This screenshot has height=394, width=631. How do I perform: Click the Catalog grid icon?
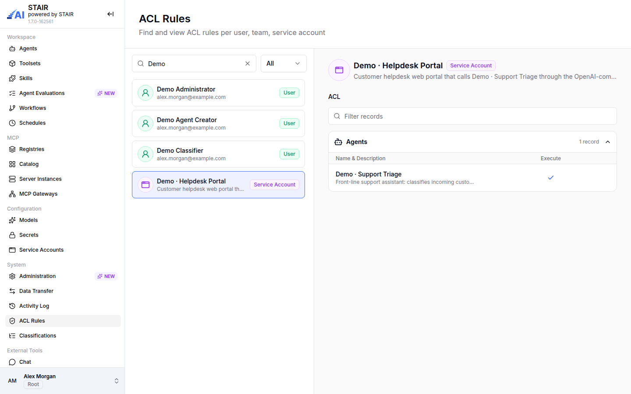12,164
